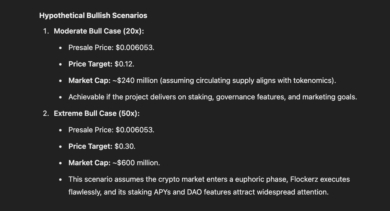Click second Presale Price $0.006053 line
This screenshot has width=390, height=211.
click(111, 130)
